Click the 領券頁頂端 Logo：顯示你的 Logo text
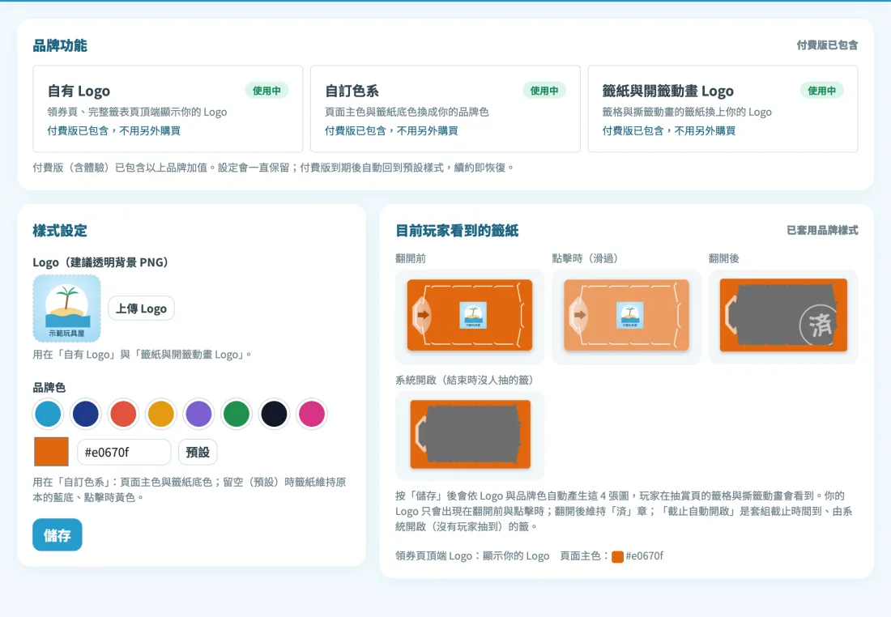 (x=472, y=556)
